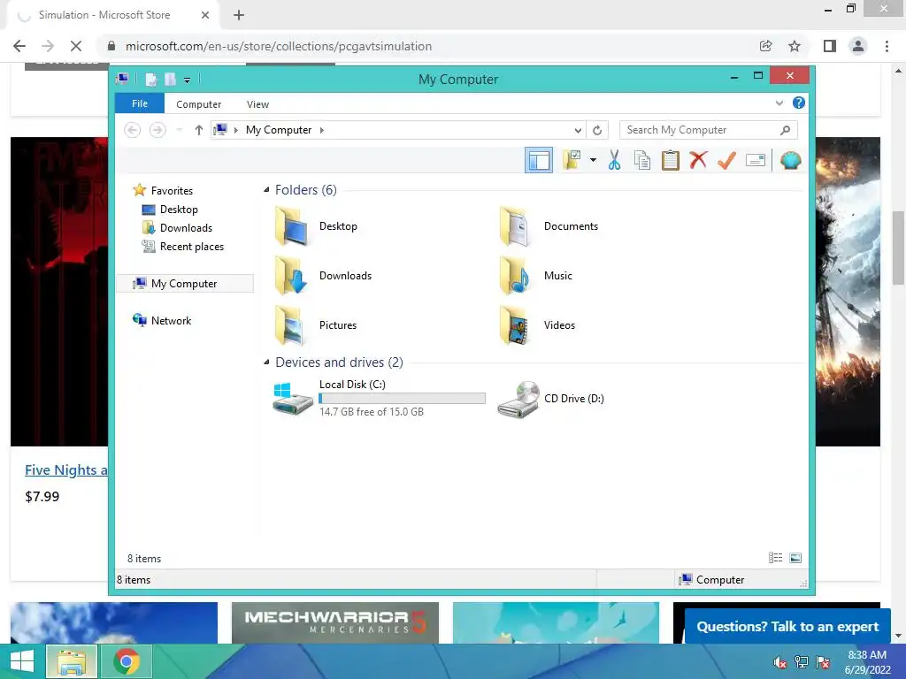Click Properties in the quick access toolbar

(x=150, y=79)
